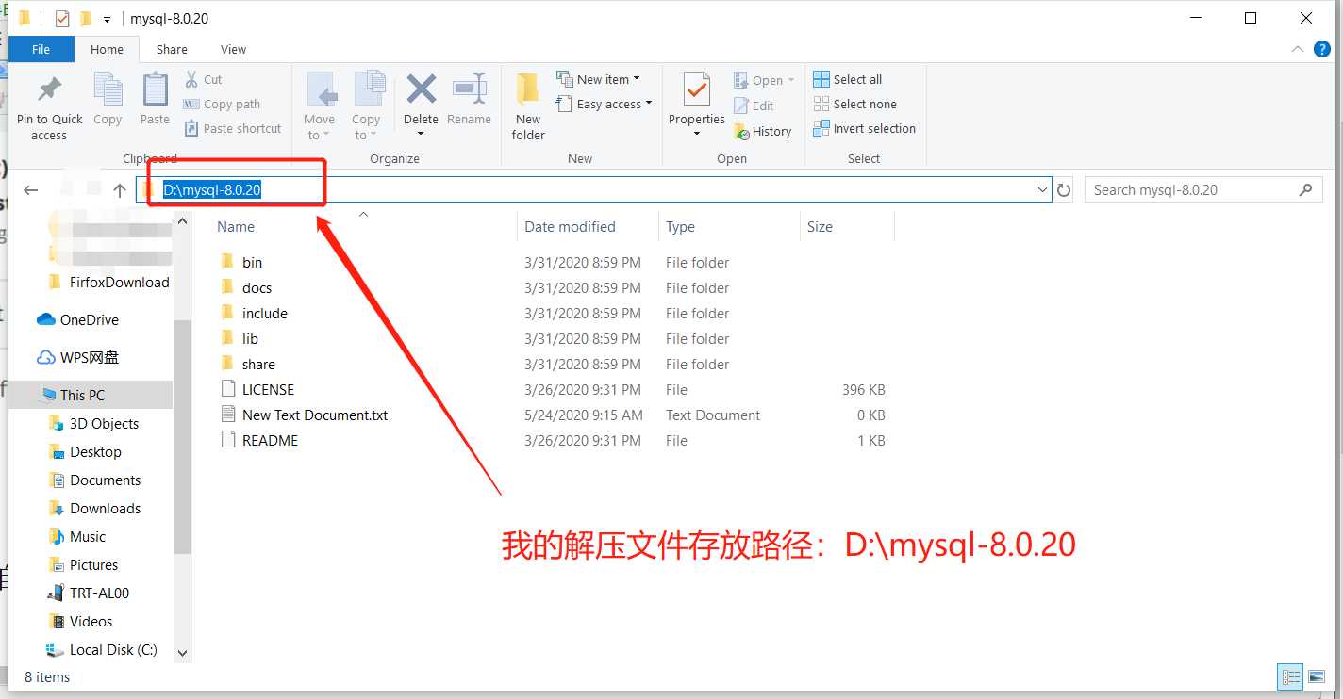Open Local Disk (C:) in sidebar

113,649
